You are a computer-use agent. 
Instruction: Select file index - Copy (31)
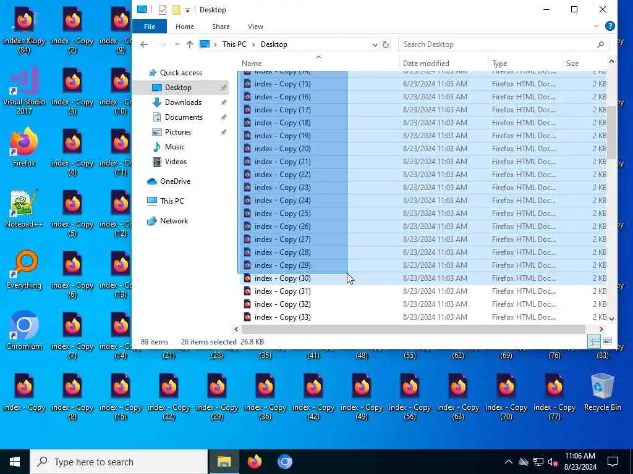[x=283, y=291]
